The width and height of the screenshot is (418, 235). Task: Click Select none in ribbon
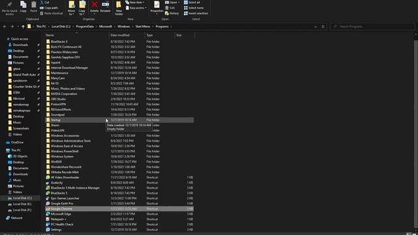(193, 8)
